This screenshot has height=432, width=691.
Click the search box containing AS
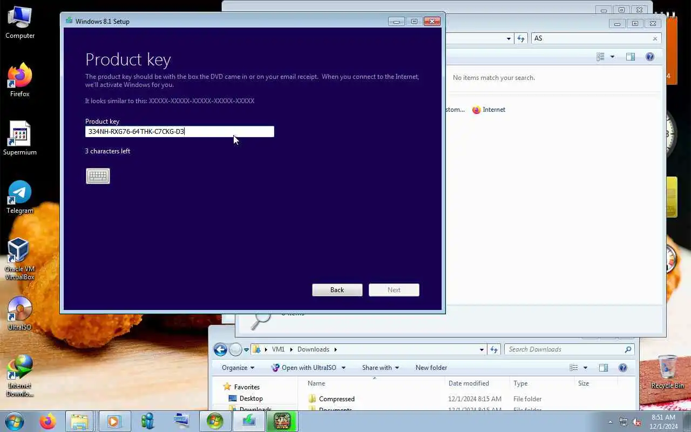pos(591,38)
